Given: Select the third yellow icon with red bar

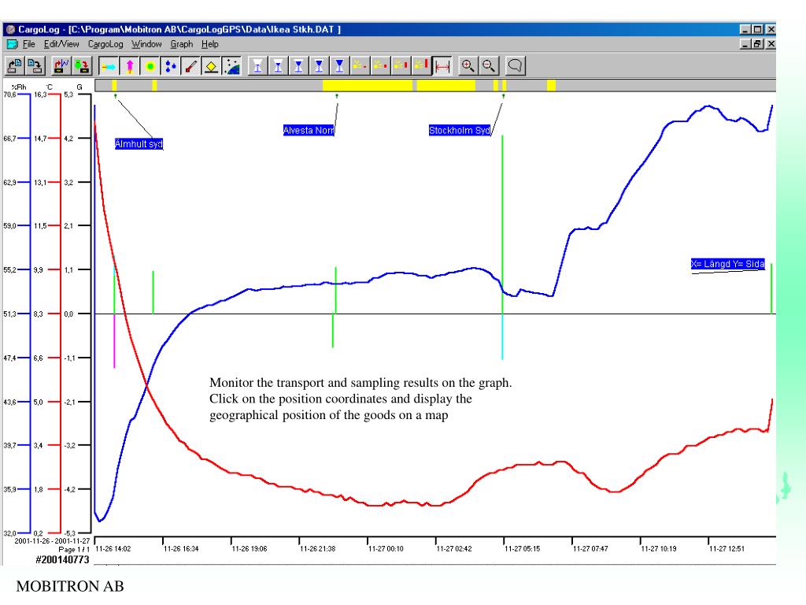Looking at the screenshot, I should (x=401, y=66).
